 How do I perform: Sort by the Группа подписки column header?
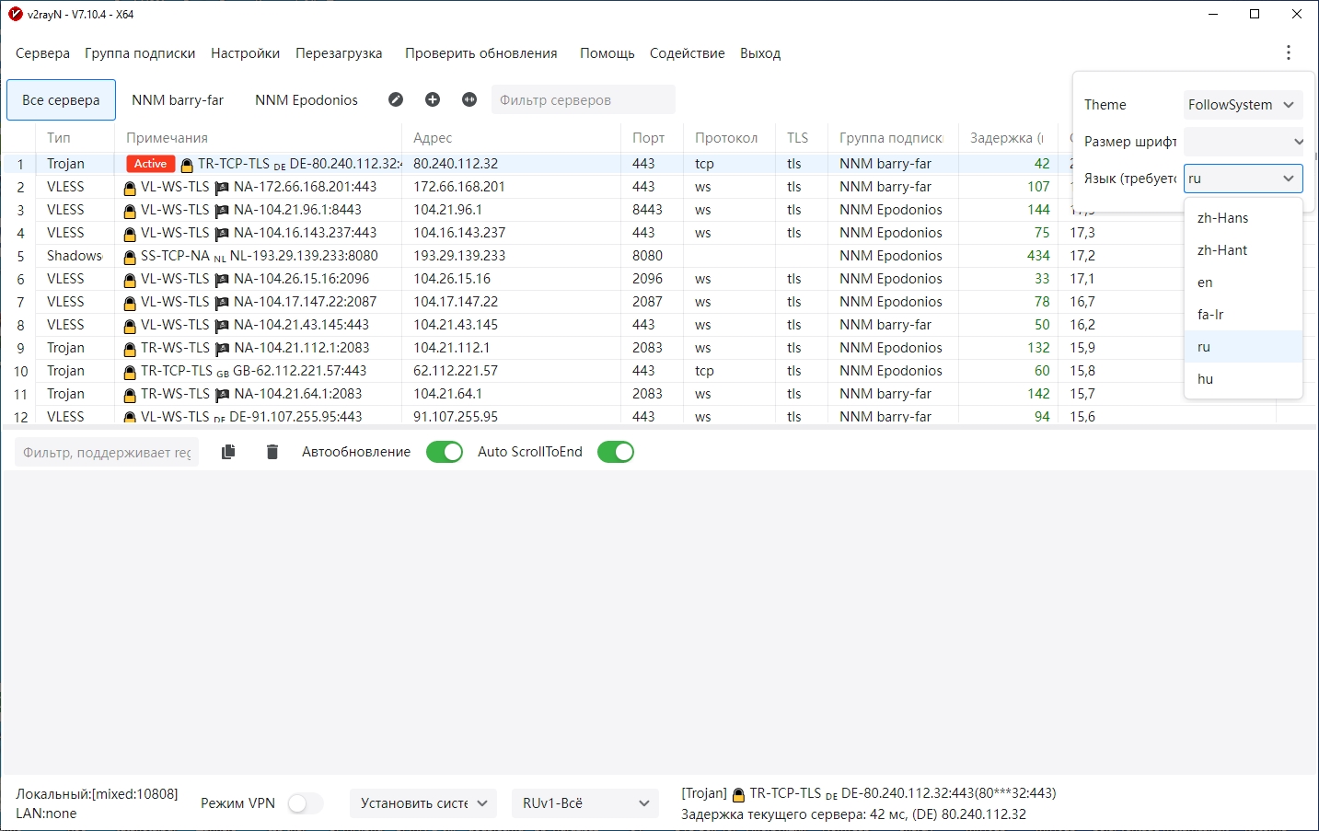pyautogui.click(x=894, y=138)
